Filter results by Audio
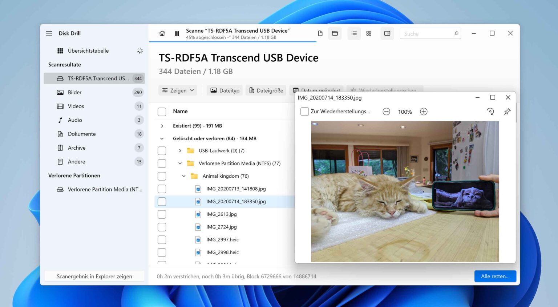 click(x=94, y=120)
